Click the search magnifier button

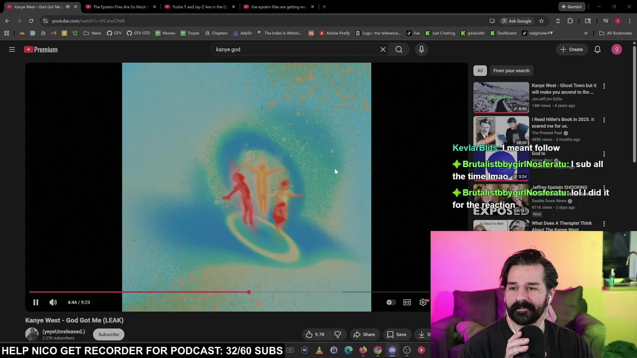(399, 49)
